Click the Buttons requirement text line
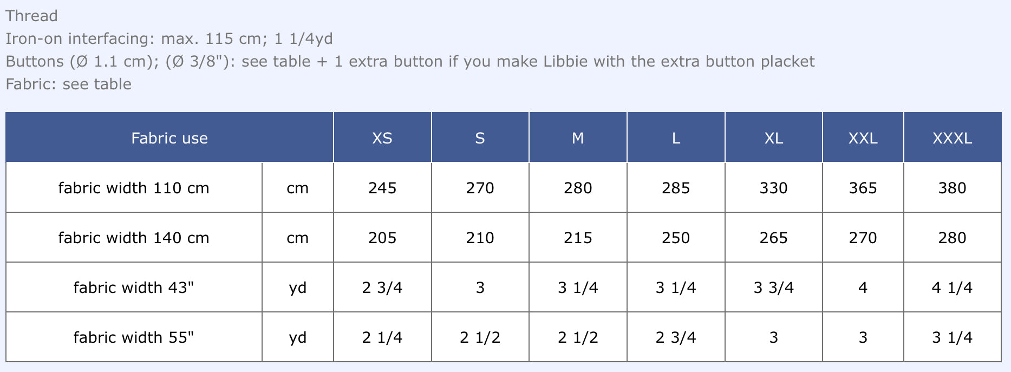The width and height of the screenshot is (1011, 372). (x=410, y=61)
